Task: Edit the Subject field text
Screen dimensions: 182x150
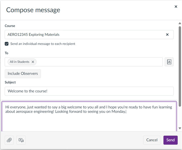Action: click(x=89, y=91)
